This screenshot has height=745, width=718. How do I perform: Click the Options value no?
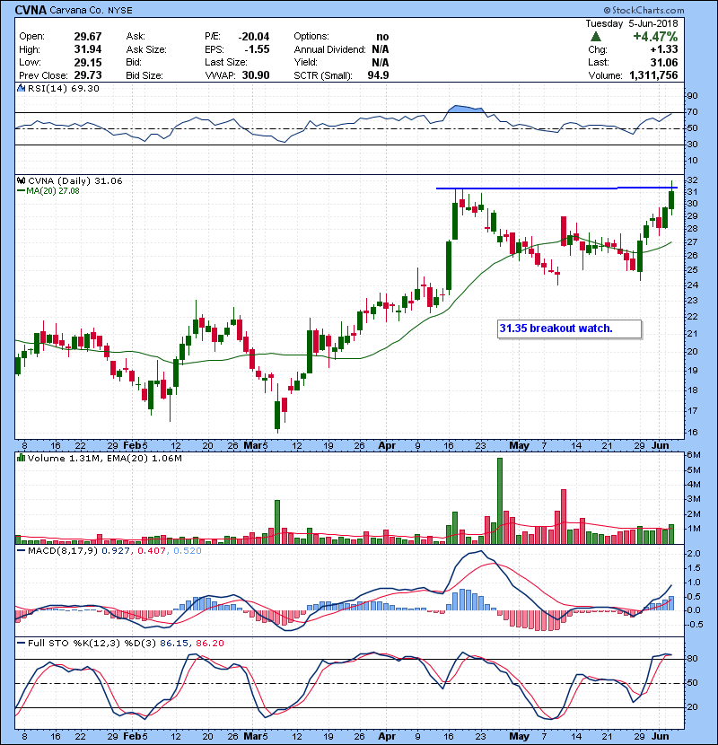[382, 37]
